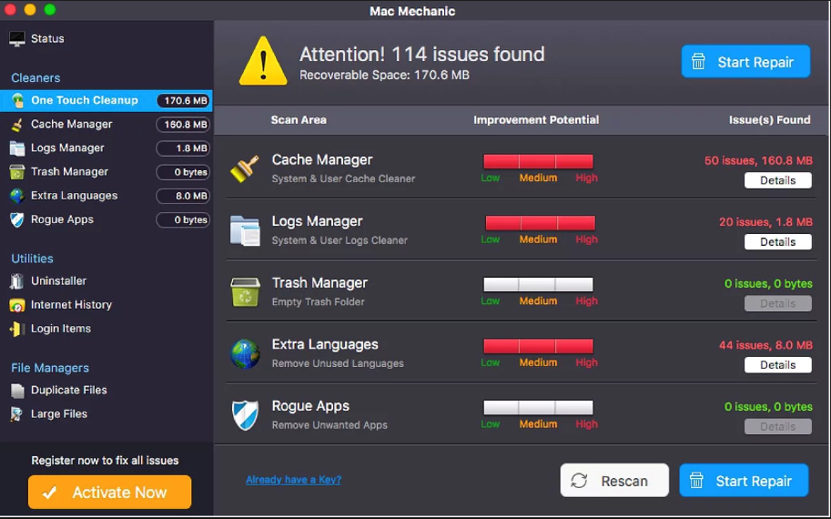The image size is (831, 519).
Task: Click the Status monitor icon in sidebar
Action: point(17,39)
